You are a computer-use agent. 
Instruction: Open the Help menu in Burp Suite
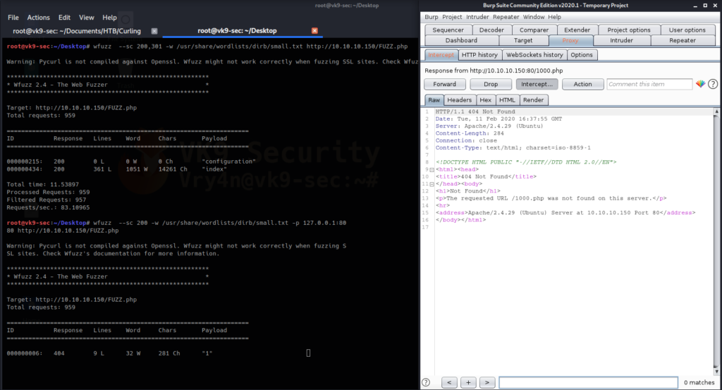(x=554, y=17)
